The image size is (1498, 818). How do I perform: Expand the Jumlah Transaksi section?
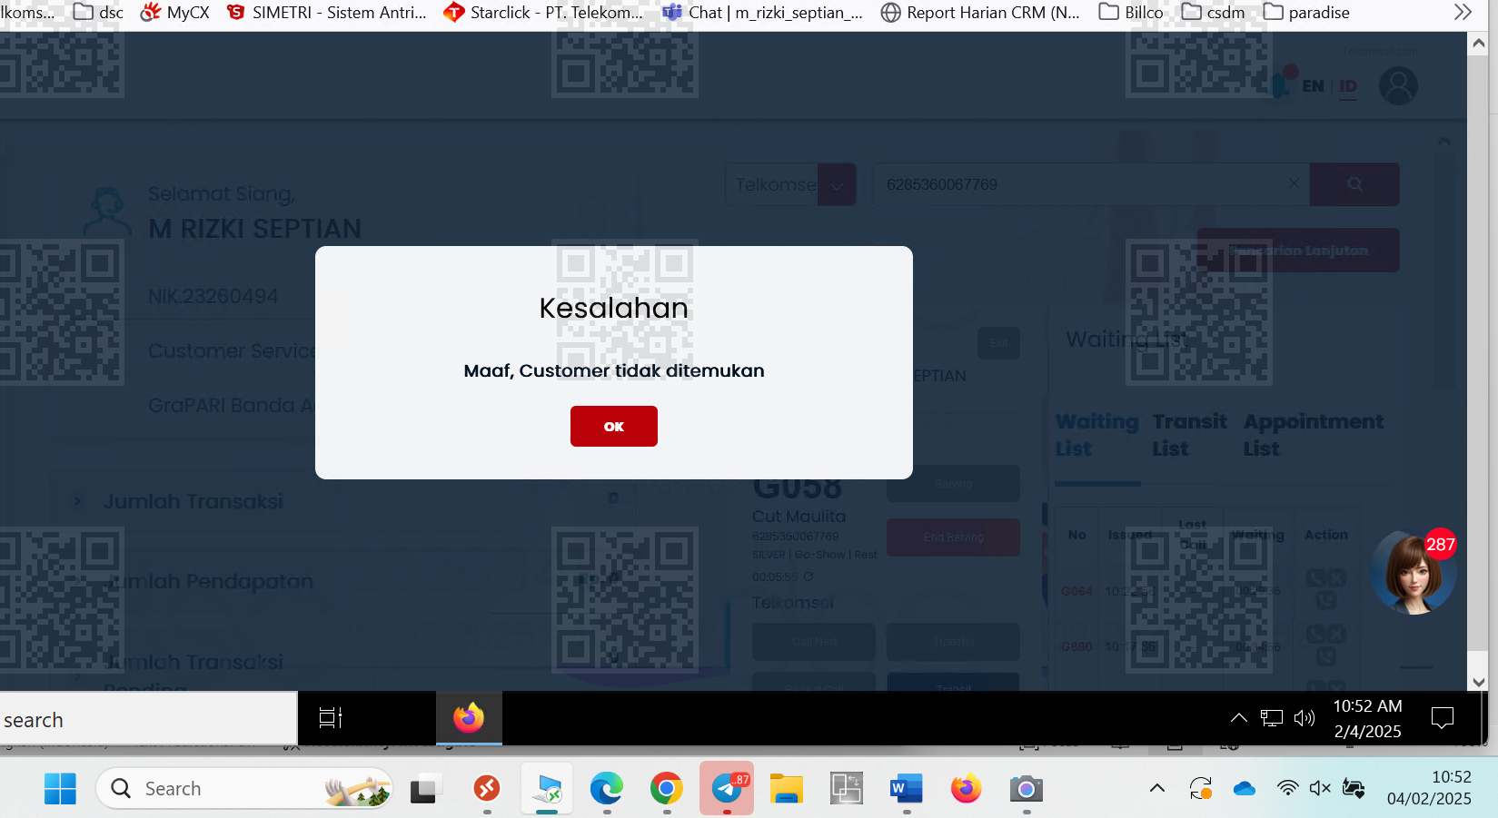coord(77,501)
